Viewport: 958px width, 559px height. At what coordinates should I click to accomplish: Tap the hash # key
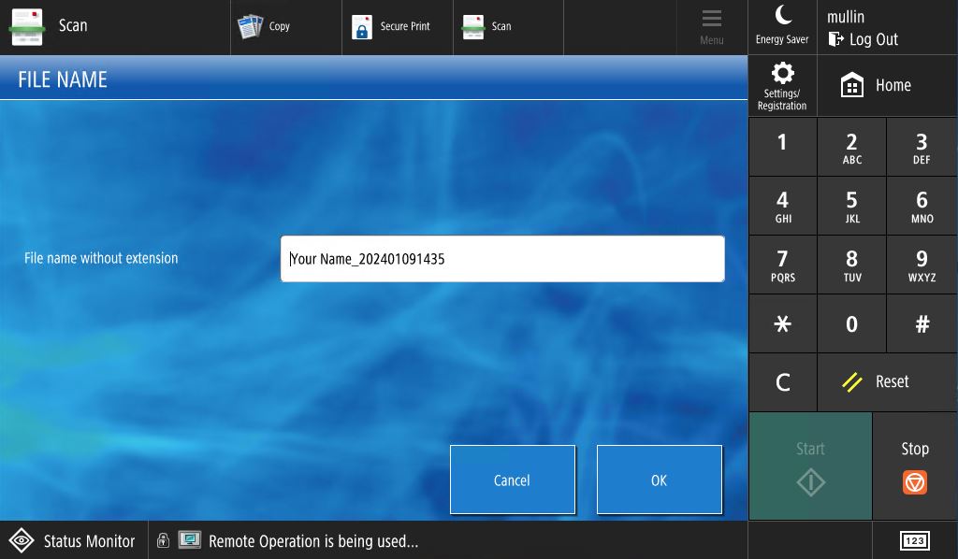[x=922, y=323]
